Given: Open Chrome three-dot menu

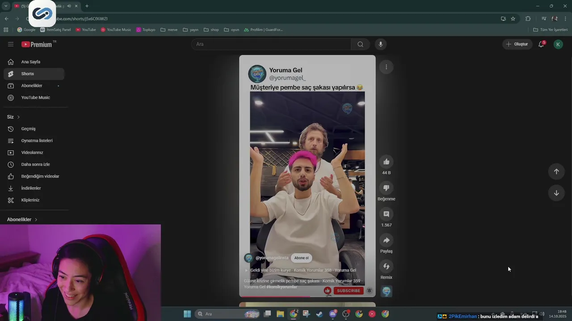Looking at the screenshot, I should point(566,19).
